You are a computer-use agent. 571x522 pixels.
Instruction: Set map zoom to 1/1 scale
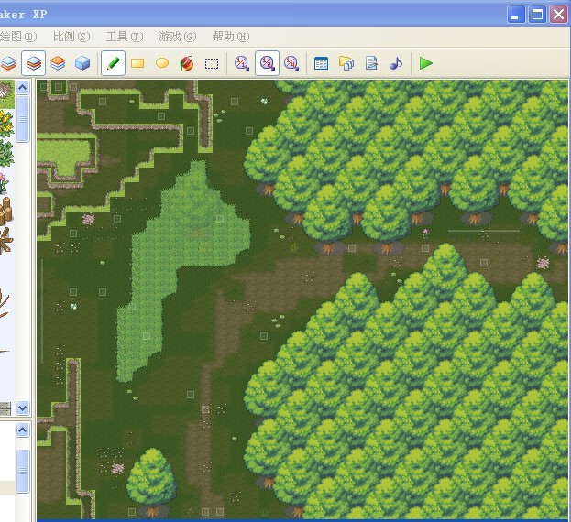pyautogui.click(x=242, y=63)
